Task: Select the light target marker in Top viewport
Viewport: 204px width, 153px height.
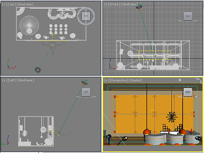Action: tap(52, 45)
